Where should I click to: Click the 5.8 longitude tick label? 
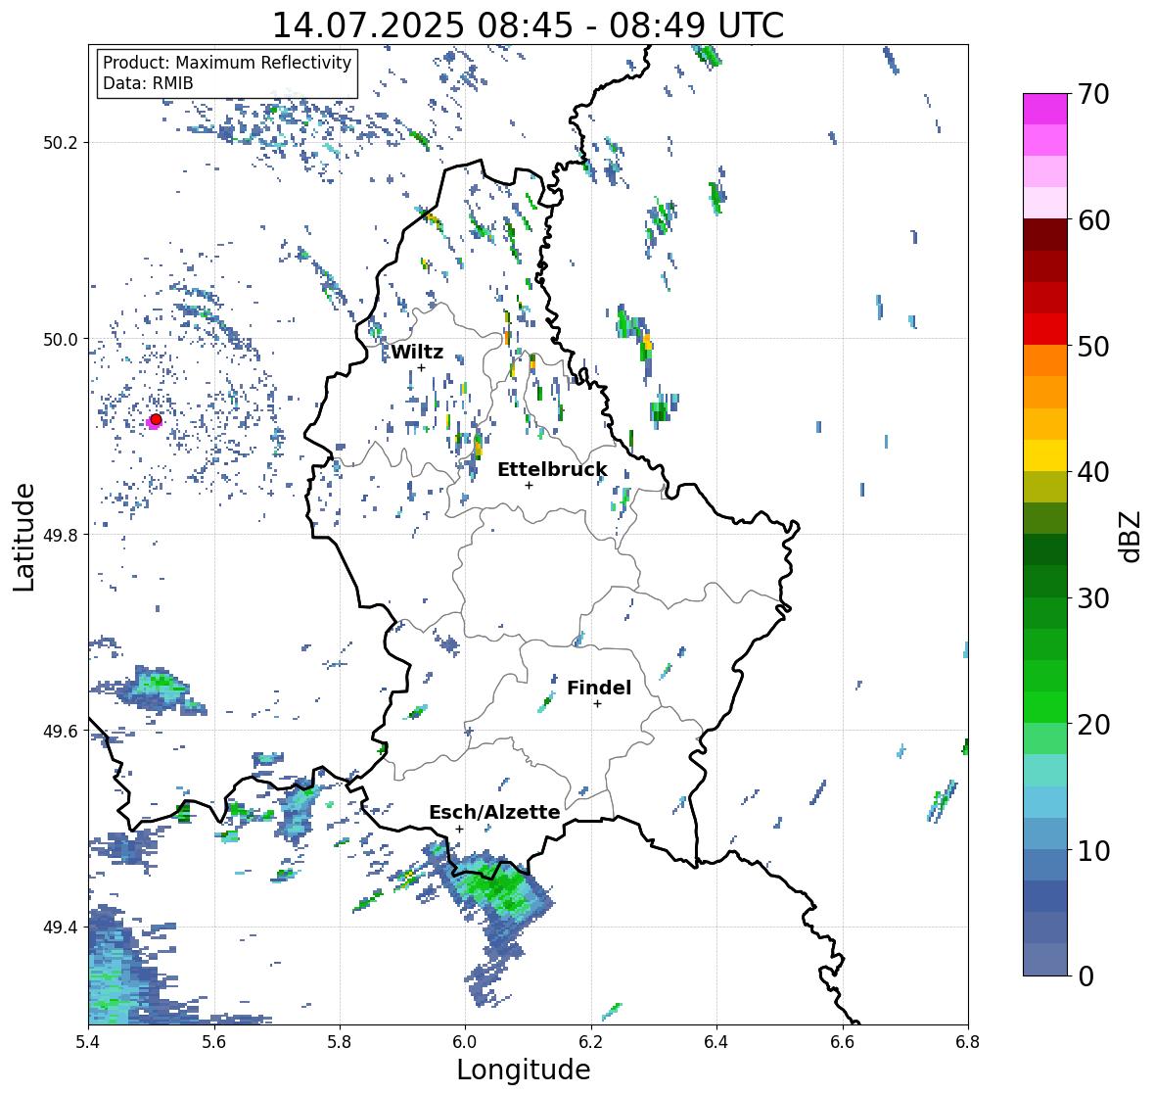(x=340, y=1042)
